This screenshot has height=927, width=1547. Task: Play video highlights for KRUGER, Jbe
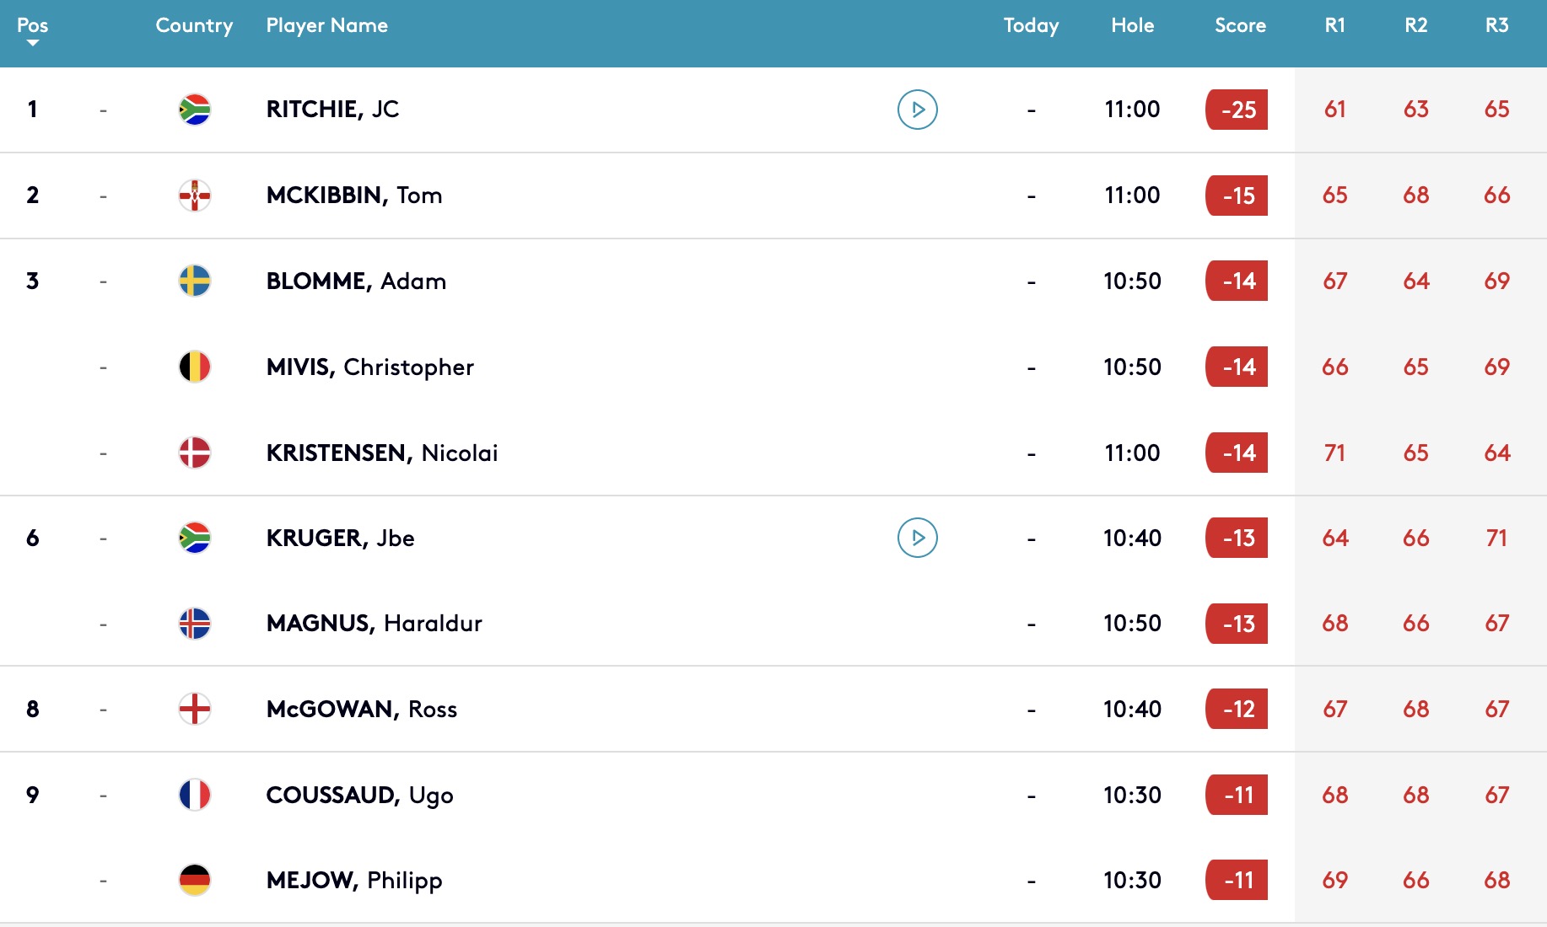(918, 538)
